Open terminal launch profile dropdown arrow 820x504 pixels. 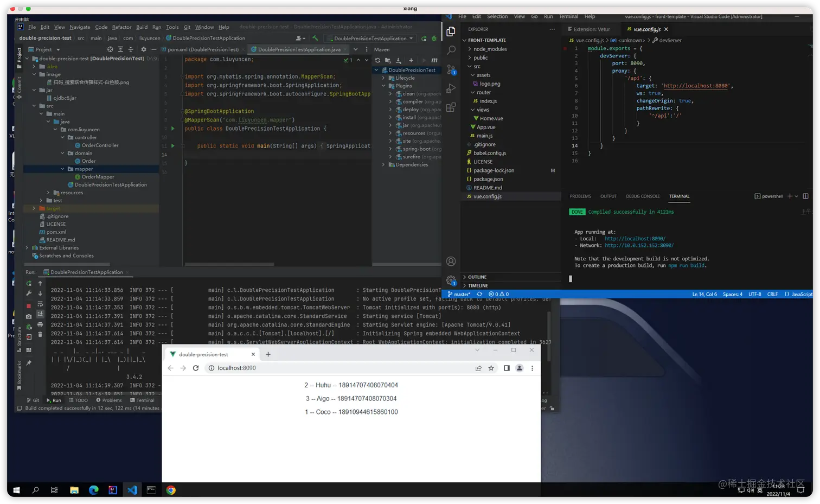[796, 196]
